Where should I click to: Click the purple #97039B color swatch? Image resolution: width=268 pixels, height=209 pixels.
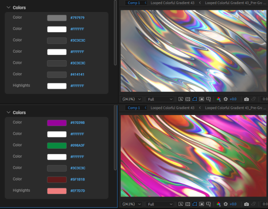57,123
